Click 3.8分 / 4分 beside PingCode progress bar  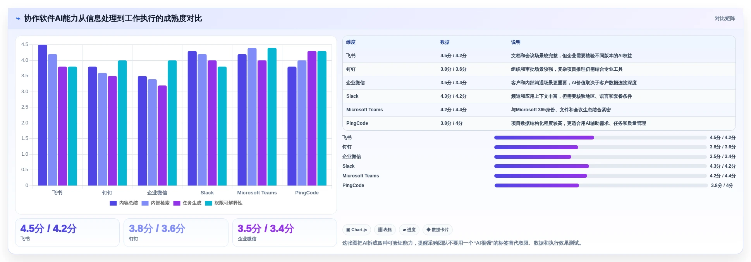(722, 185)
